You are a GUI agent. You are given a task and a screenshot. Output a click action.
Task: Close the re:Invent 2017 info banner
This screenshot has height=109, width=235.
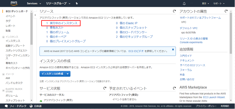click(173, 50)
